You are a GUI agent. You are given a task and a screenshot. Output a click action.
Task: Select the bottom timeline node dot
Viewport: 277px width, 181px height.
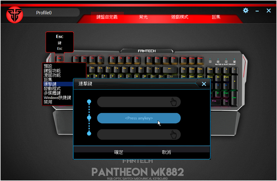point(89,133)
